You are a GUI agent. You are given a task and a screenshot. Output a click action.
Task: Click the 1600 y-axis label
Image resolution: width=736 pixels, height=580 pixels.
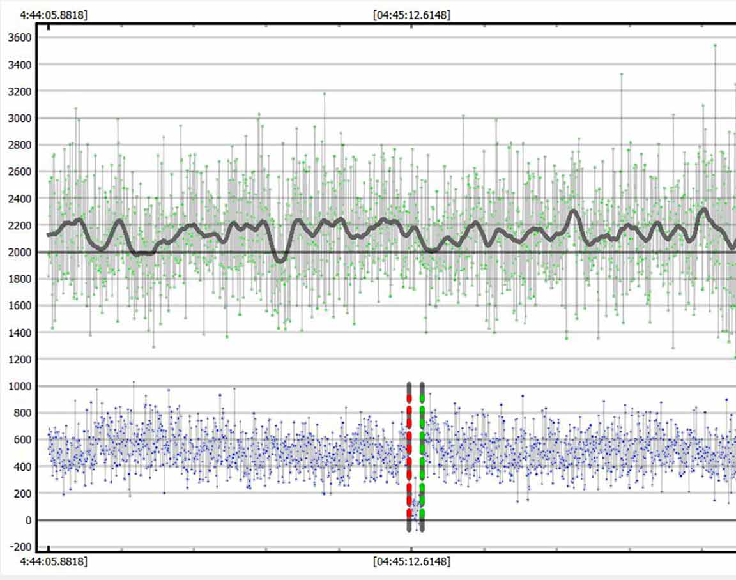[x=20, y=305]
